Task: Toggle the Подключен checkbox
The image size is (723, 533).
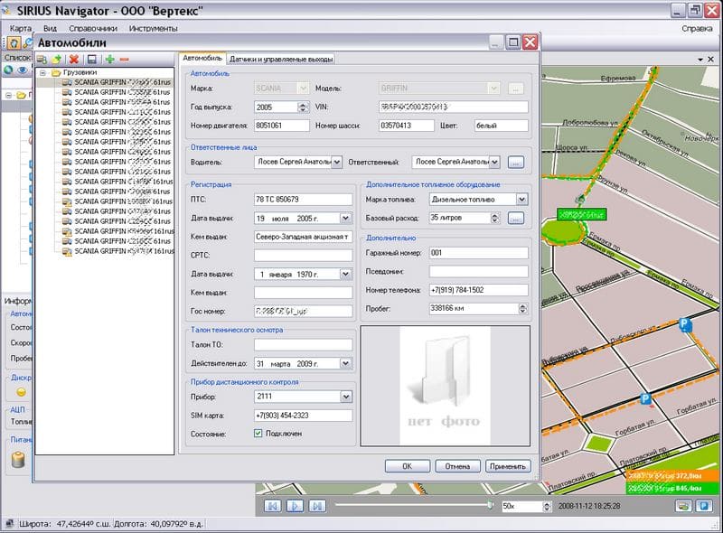Action: [258, 434]
